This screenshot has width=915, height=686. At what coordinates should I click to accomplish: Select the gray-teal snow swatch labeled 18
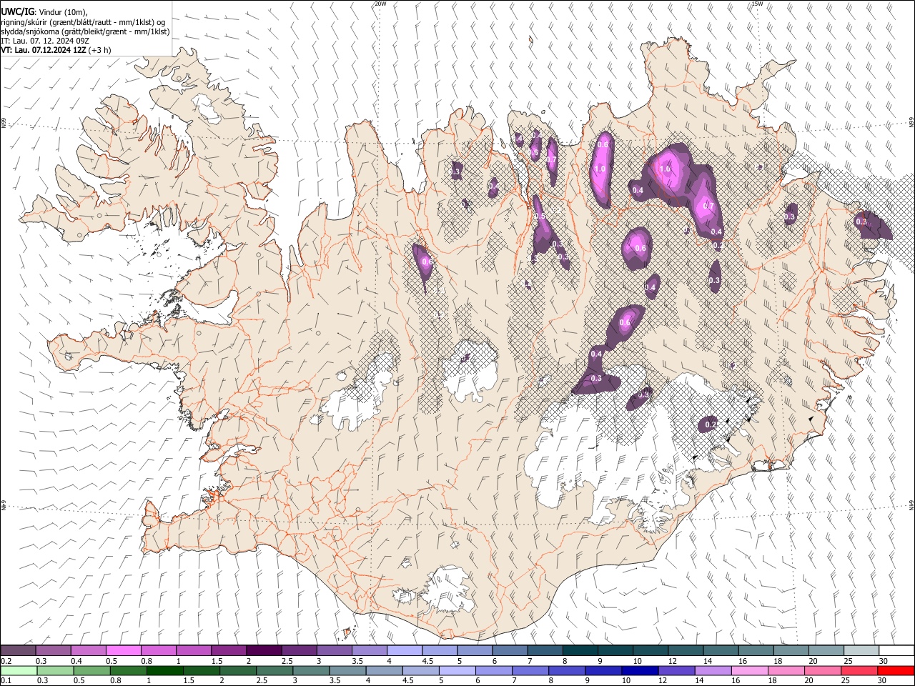click(x=792, y=650)
